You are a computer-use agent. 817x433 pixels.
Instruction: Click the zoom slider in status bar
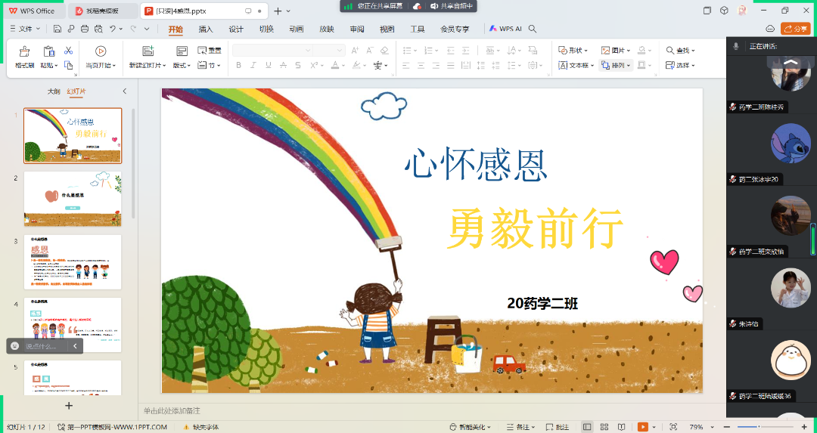pos(759,427)
